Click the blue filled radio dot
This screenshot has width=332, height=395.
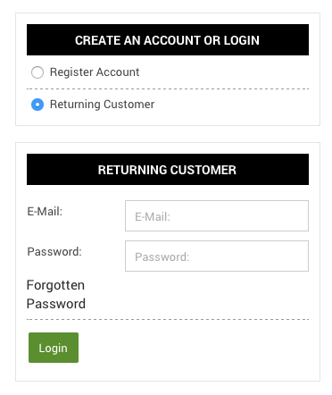[37, 105]
